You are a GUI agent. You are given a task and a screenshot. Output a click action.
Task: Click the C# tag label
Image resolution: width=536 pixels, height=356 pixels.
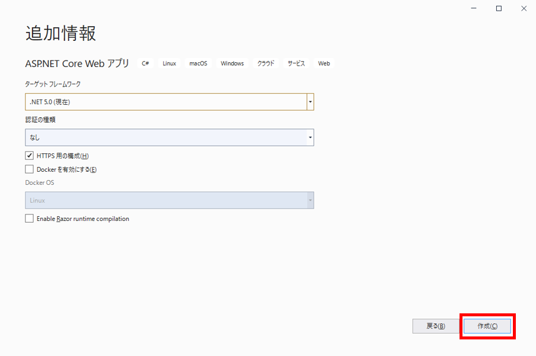145,63
